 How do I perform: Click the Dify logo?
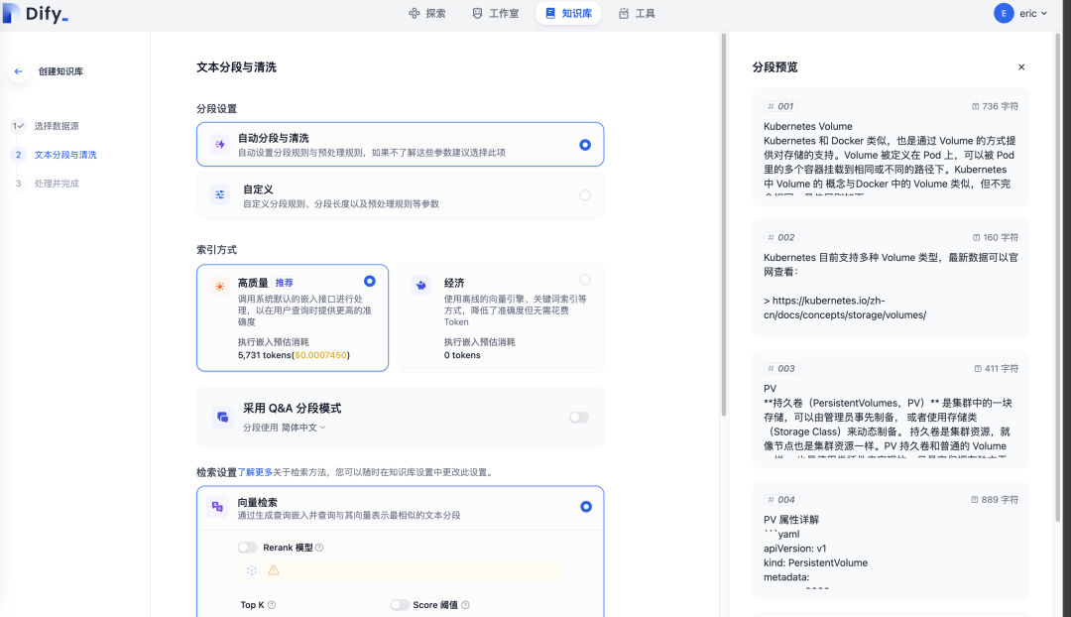[36, 14]
